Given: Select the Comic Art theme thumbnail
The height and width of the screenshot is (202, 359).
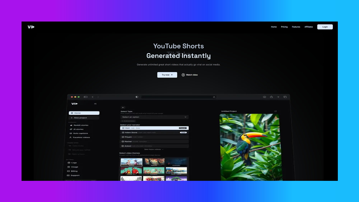Looking at the screenshot, I should [x=131, y=171].
